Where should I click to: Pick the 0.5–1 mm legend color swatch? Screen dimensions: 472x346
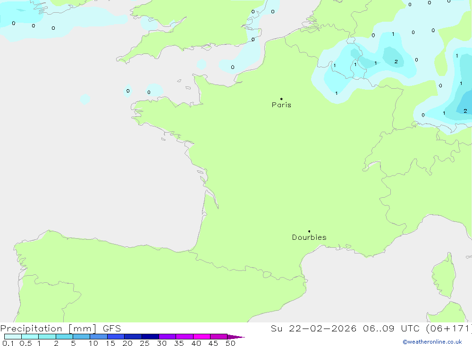point(30,337)
